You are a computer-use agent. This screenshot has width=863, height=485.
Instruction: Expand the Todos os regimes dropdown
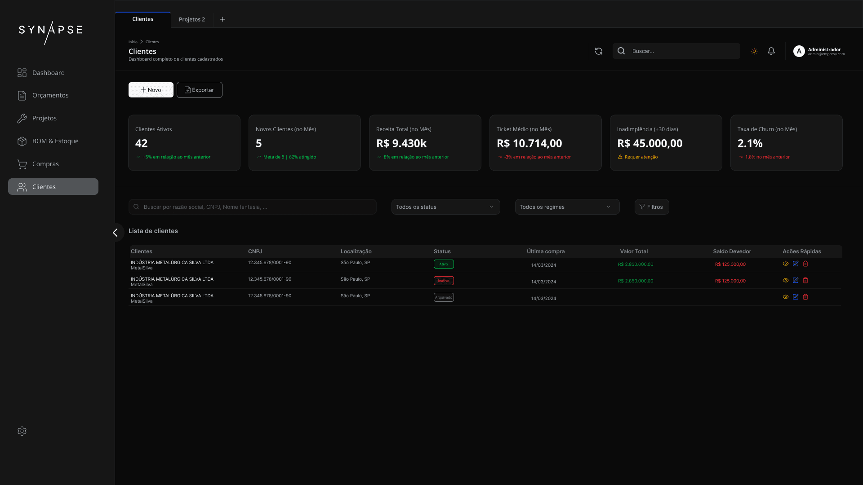567,207
